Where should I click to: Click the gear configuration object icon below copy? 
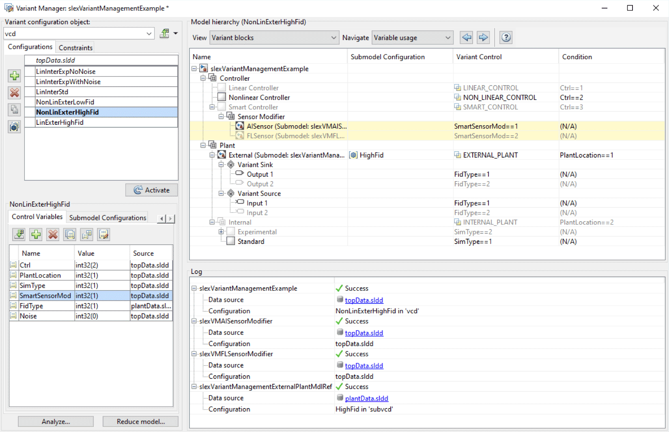pos(14,126)
